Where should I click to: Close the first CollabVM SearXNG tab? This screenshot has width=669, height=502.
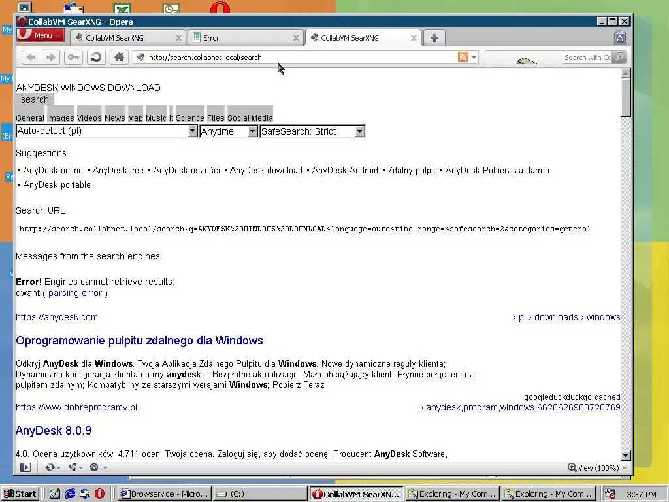[178, 38]
